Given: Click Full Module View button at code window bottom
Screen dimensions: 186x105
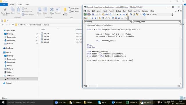Looking at the screenshot, I should [86, 86].
